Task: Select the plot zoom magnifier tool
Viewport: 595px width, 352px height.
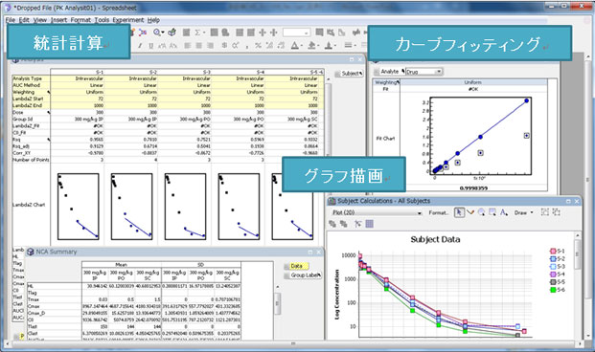Action: pyautogui.click(x=482, y=212)
